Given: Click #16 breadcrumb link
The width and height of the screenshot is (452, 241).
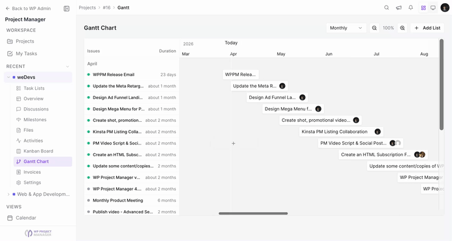Looking at the screenshot, I should 107,8.
